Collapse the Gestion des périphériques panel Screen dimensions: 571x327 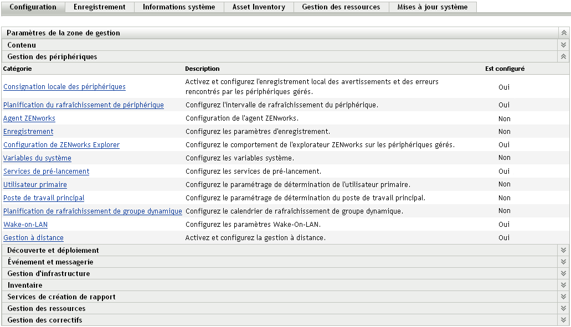(563, 56)
